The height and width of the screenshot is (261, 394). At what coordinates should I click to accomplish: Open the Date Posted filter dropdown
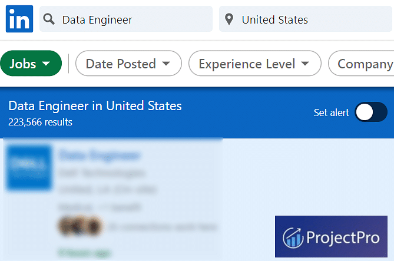[x=128, y=64]
